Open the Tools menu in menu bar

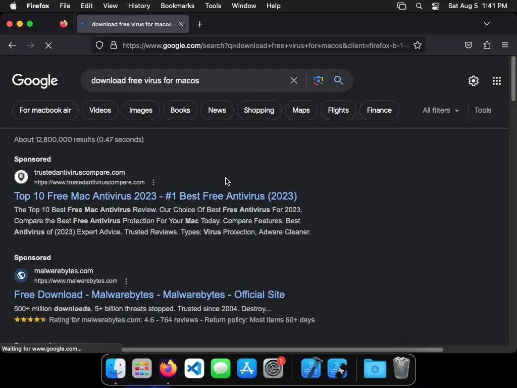(x=213, y=6)
